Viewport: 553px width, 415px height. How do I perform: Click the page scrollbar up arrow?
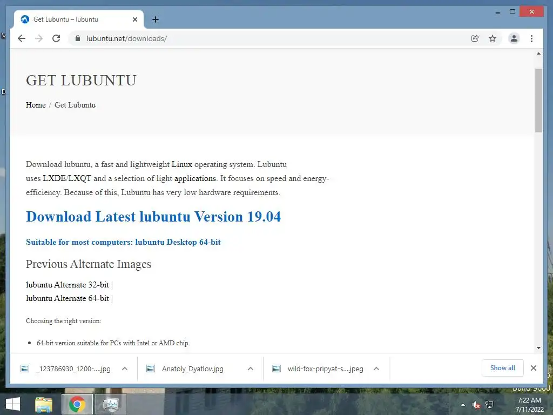tap(538, 53)
